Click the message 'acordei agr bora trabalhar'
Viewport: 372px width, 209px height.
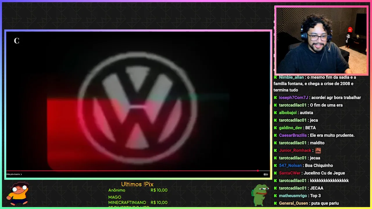coord(336,98)
